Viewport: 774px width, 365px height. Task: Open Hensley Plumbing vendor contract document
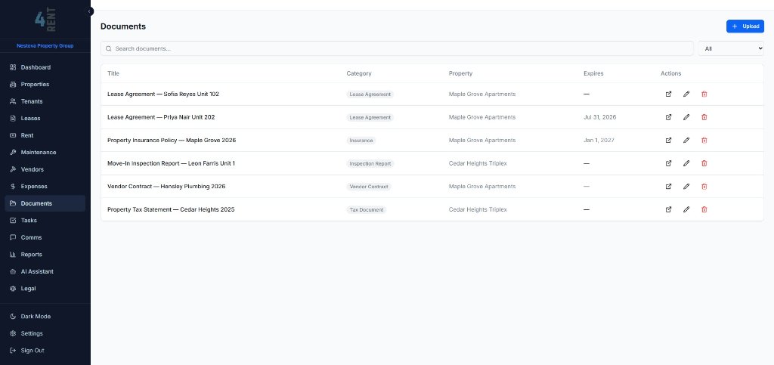pyautogui.click(x=668, y=187)
